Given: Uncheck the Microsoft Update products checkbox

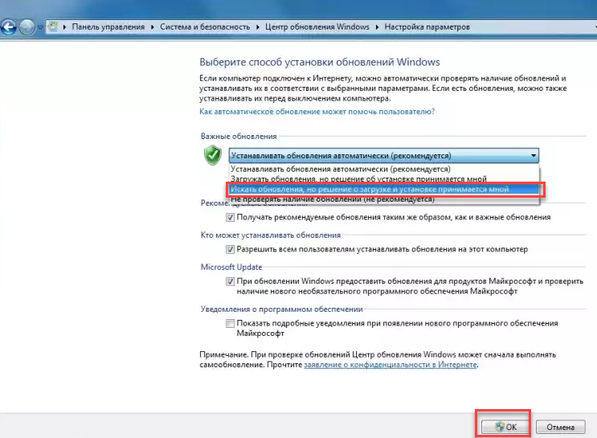Looking at the screenshot, I should [x=231, y=282].
